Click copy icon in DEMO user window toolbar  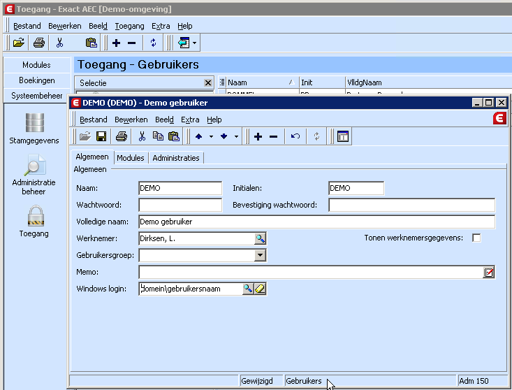(x=158, y=136)
